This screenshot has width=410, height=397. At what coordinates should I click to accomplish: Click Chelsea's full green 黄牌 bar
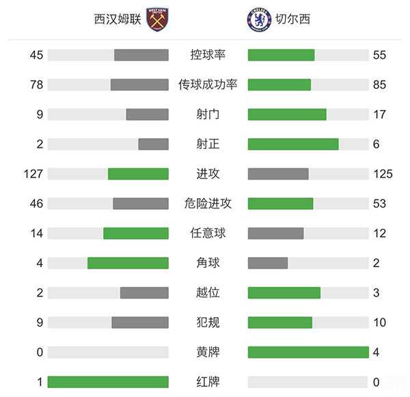[308, 352]
